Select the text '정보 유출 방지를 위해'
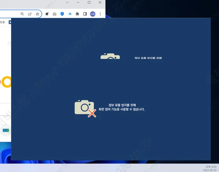Screen dimensions: 219x172 (122, 105)
